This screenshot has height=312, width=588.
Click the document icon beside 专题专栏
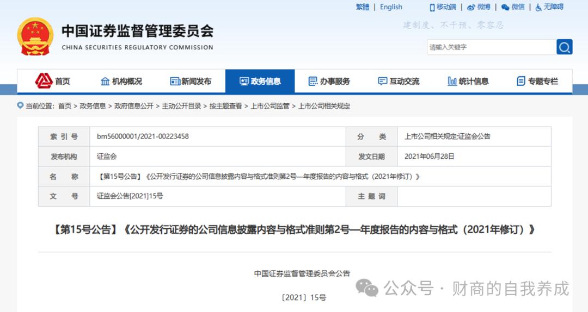[x=521, y=82]
